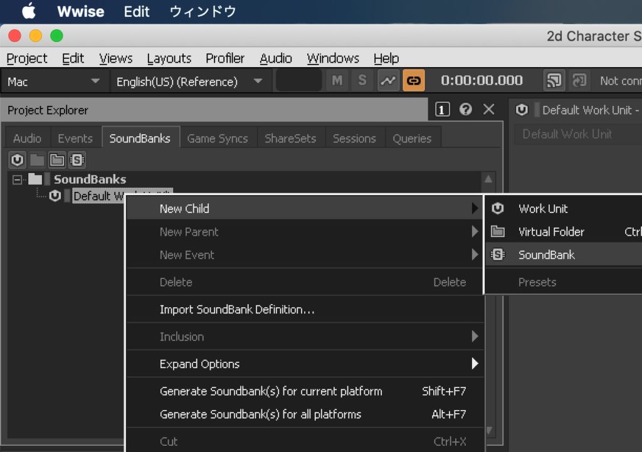Click the timecode display 0:00:00.000
Viewport: 642px width, 452px height.
tap(481, 81)
